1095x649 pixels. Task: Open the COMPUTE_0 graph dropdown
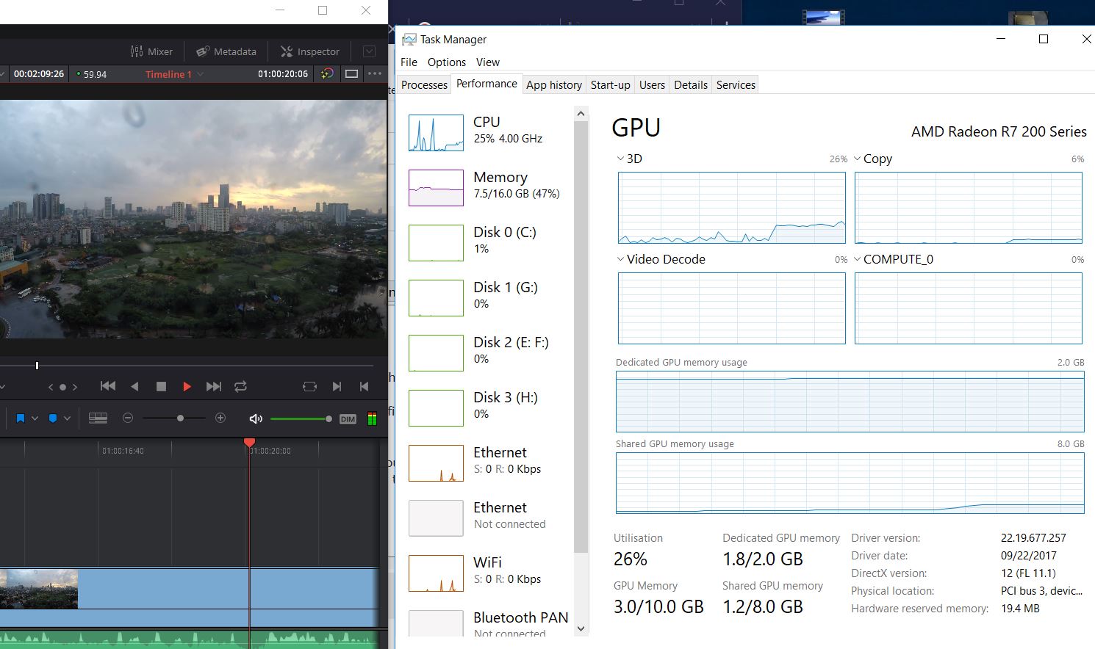click(858, 259)
